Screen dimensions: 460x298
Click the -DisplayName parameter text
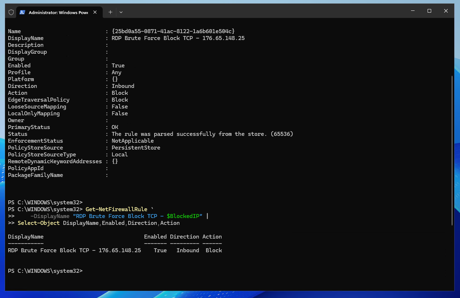[x=50, y=216]
